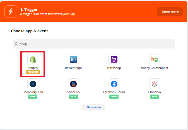Select the Shopify app icon
Viewport: 188px width, 130px height.
click(33, 59)
